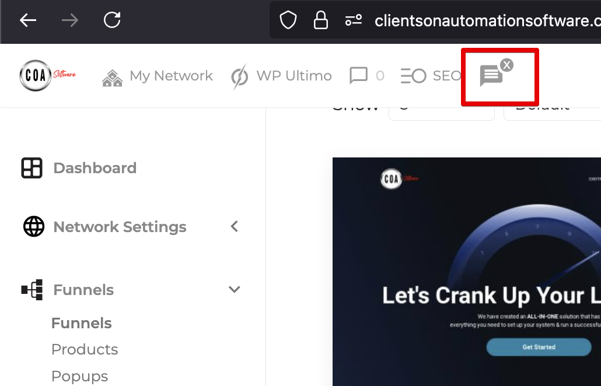Click the SEO list icon

[x=413, y=75]
